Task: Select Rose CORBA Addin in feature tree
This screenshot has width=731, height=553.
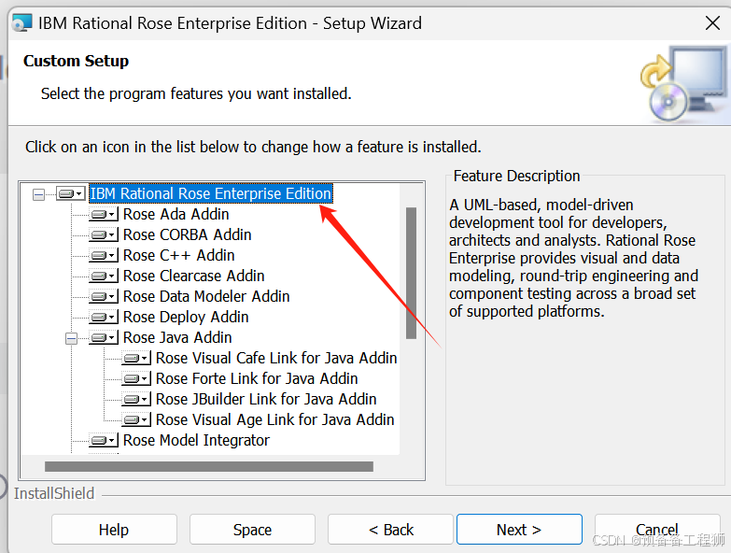Action: click(x=187, y=235)
